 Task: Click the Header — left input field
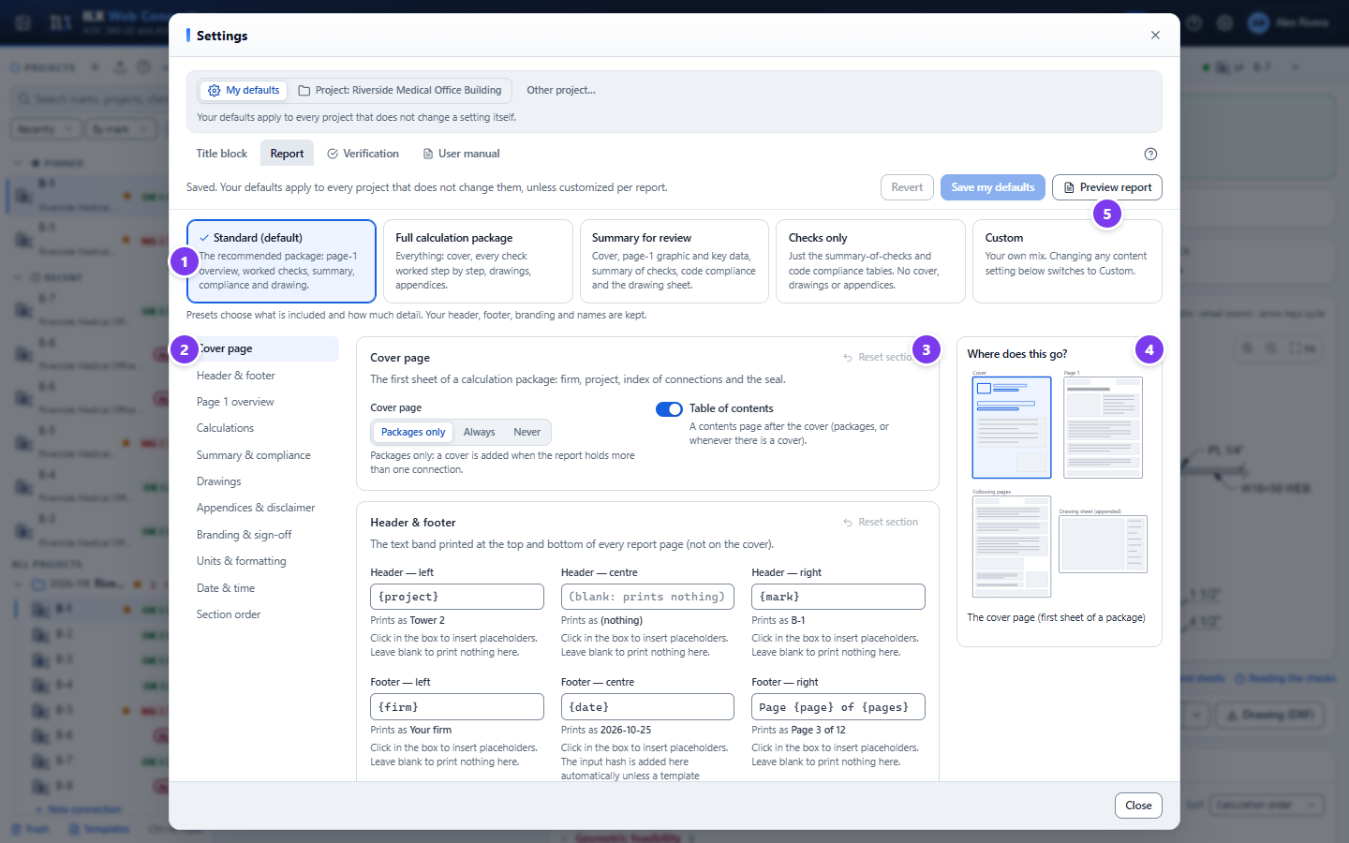[457, 597]
